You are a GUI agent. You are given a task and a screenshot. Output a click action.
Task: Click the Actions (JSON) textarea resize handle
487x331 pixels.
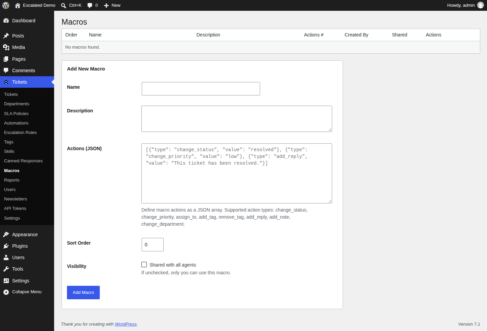330,201
